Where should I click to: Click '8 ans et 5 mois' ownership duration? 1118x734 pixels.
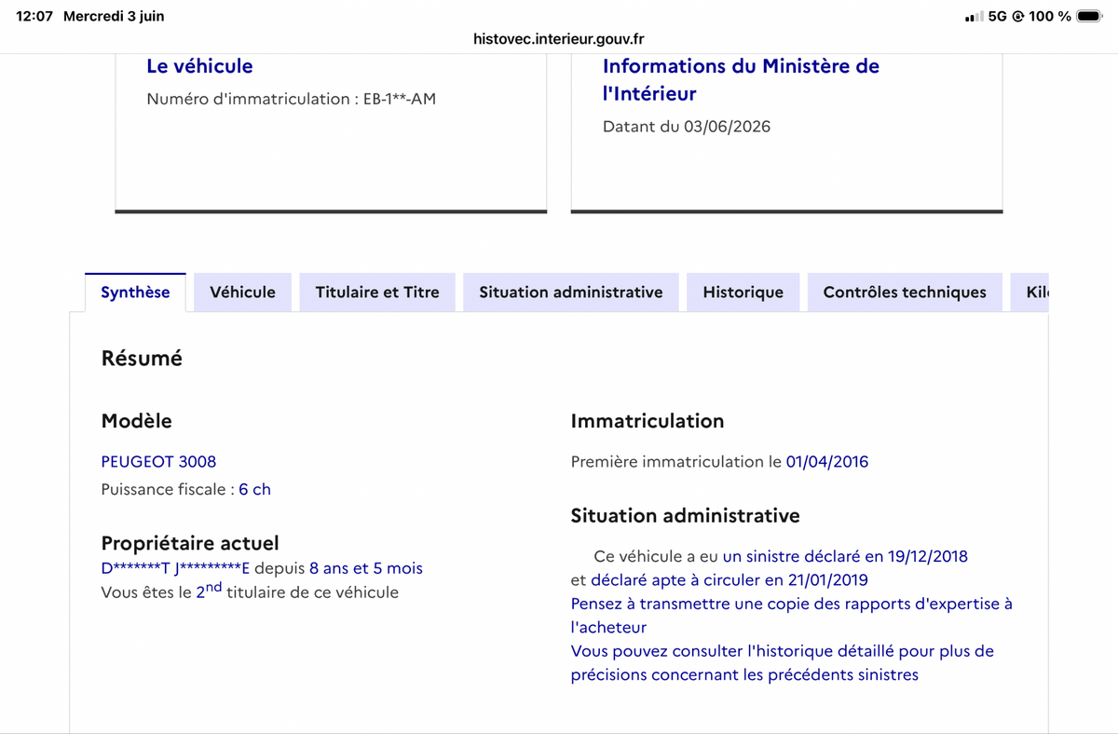pyautogui.click(x=366, y=568)
